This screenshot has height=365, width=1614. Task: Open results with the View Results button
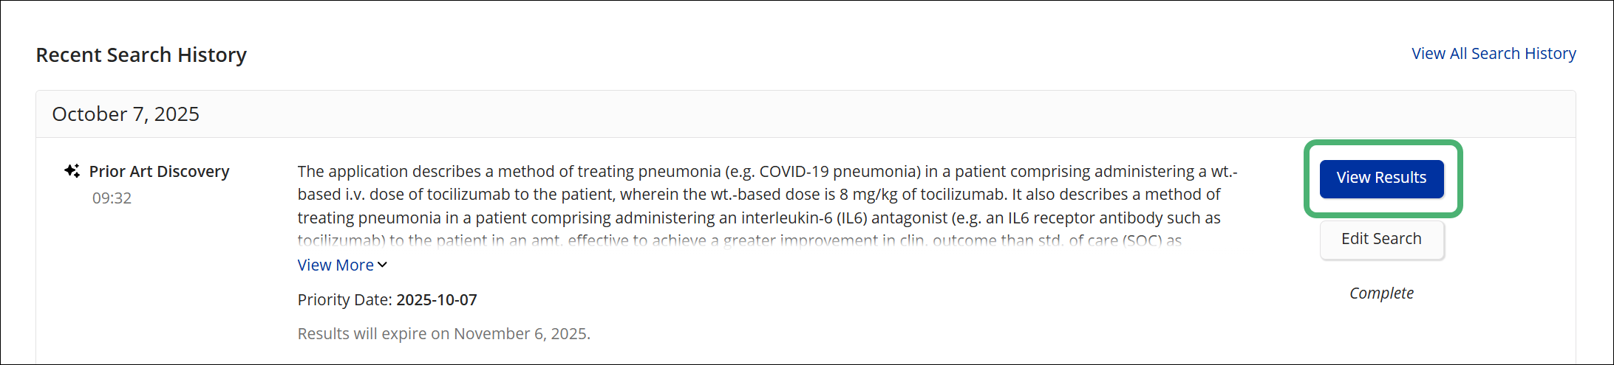[1381, 178]
